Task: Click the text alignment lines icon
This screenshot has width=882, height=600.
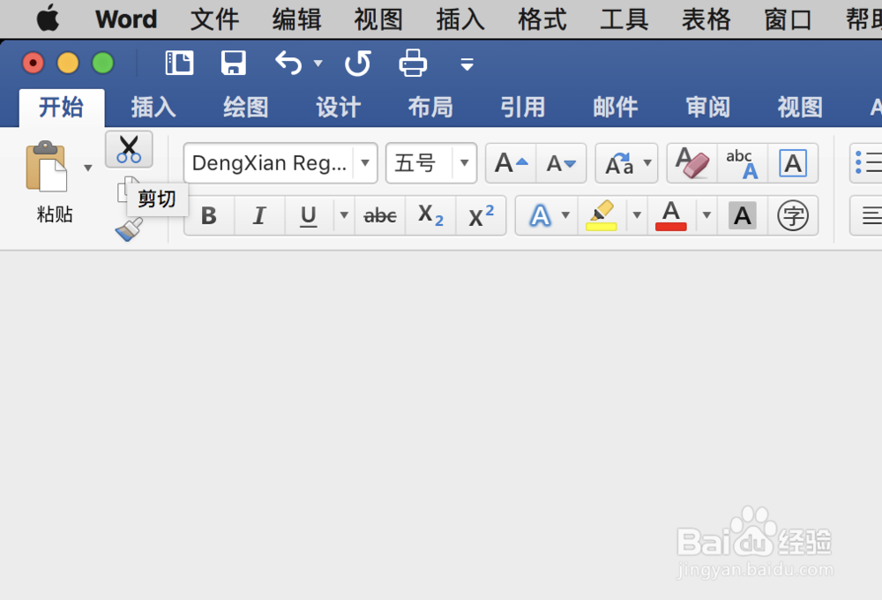Action: point(870,215)
